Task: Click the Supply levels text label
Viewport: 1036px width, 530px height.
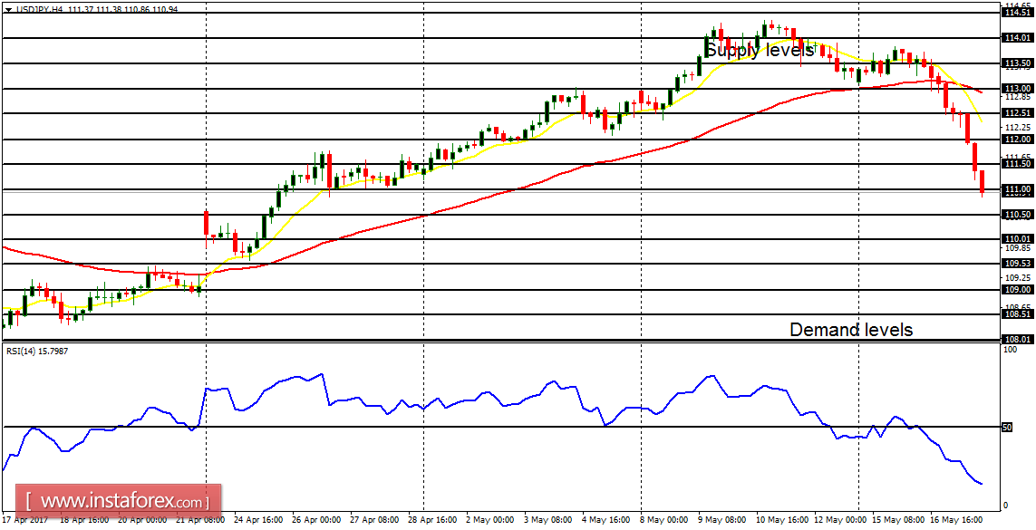Action: tap(757, 51)
